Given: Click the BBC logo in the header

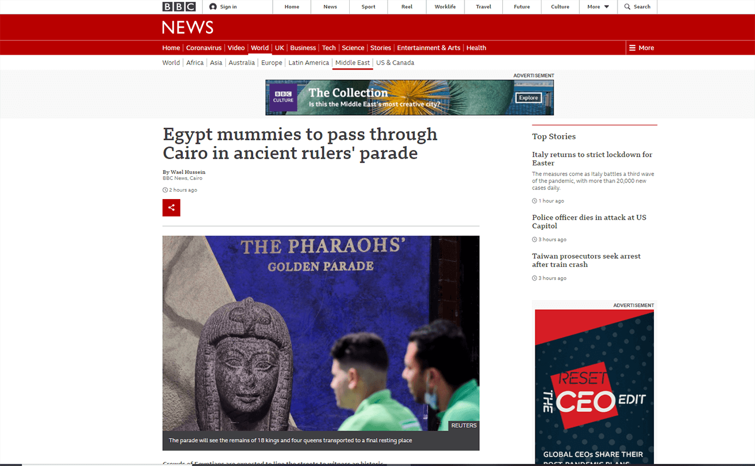Looking at the screenshot, I should (179, 7).
